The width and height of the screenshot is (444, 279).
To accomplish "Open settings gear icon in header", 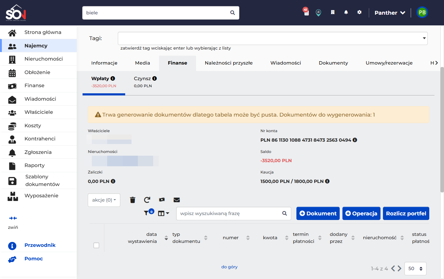I will point(359,12).
